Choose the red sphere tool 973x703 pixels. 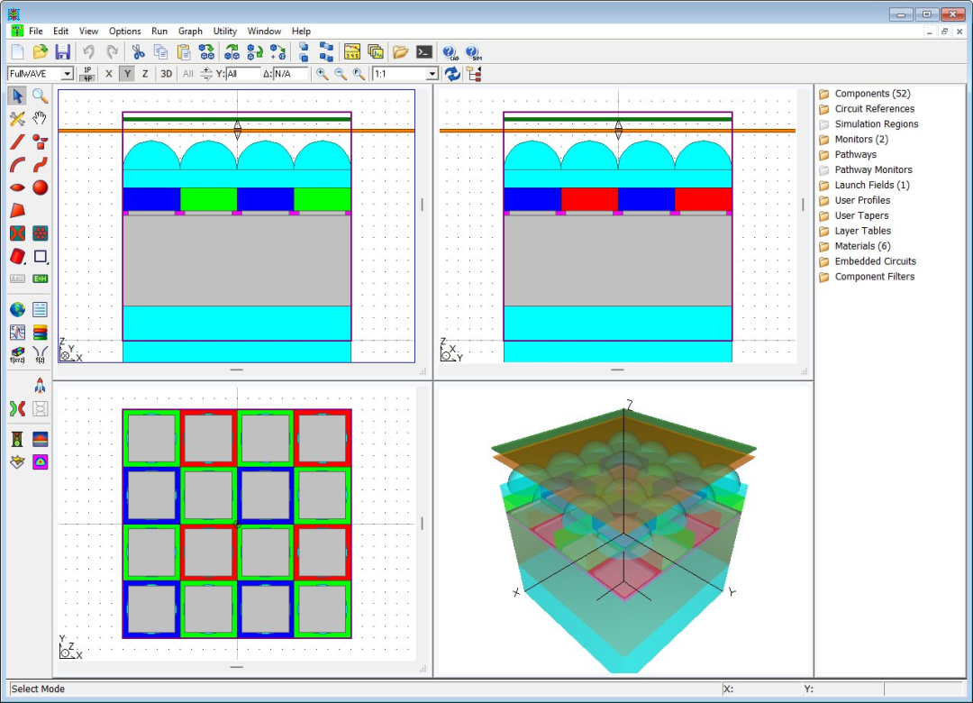(41, 187)
